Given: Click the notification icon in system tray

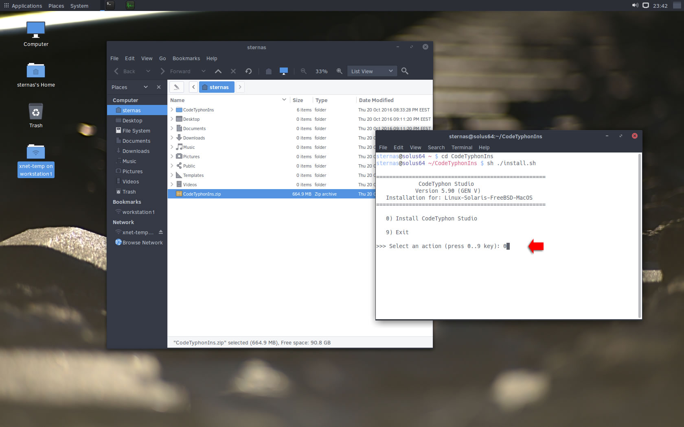Looking at the screenshot, I should [x=646, y=5].
